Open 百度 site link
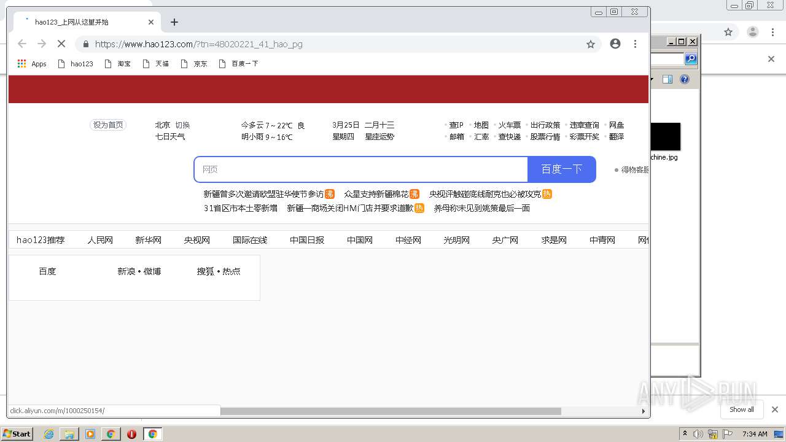786x442 pixels. pyautogui.click(x=47, y=271)
